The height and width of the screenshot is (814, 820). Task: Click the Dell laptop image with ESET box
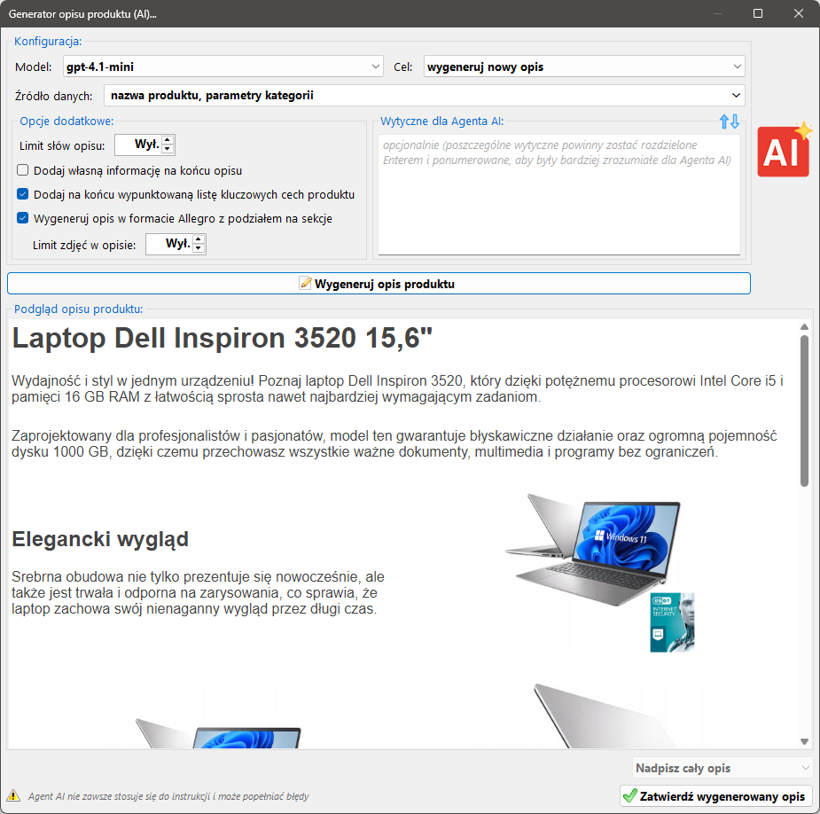pos(600,572)
